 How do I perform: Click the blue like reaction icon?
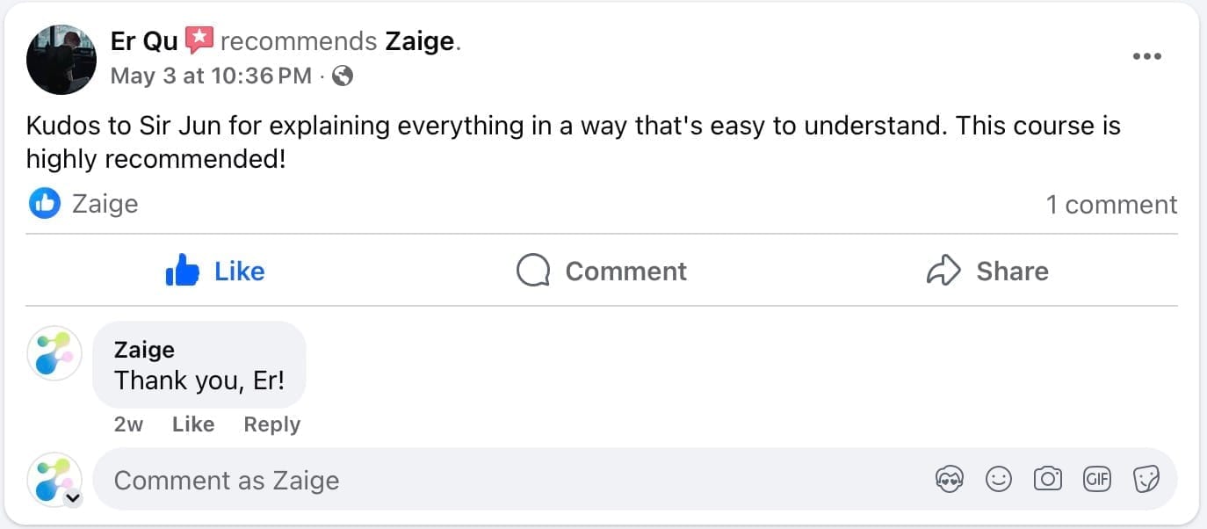[x=44, y=204]
